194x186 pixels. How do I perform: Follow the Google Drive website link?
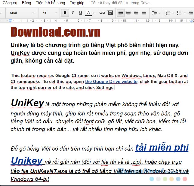[x=111, y=82]
